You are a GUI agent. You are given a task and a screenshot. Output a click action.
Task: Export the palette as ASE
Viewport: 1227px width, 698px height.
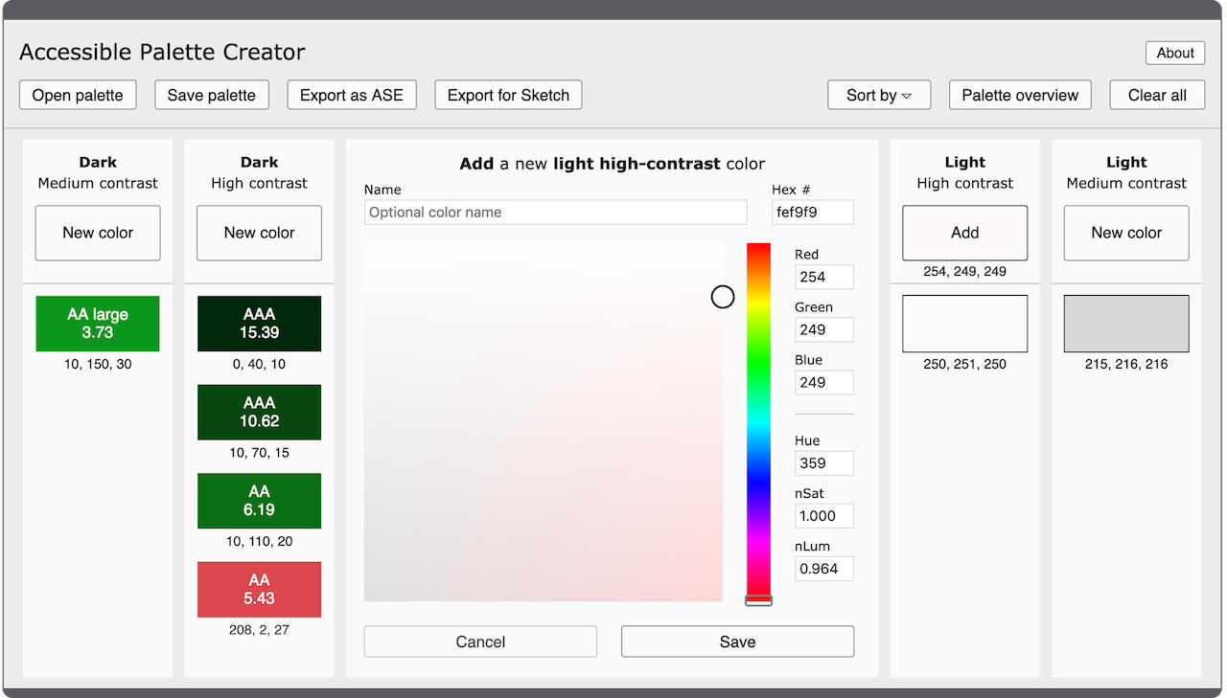tap(352, 95)
